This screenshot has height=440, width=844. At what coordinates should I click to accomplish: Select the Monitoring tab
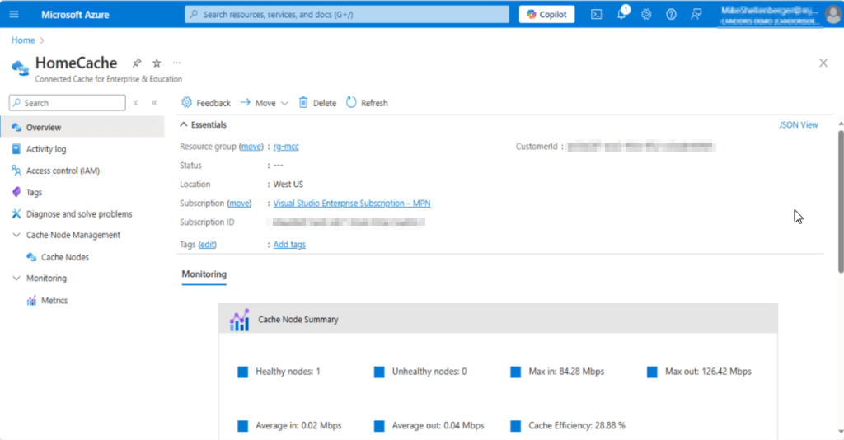[204, 274]
